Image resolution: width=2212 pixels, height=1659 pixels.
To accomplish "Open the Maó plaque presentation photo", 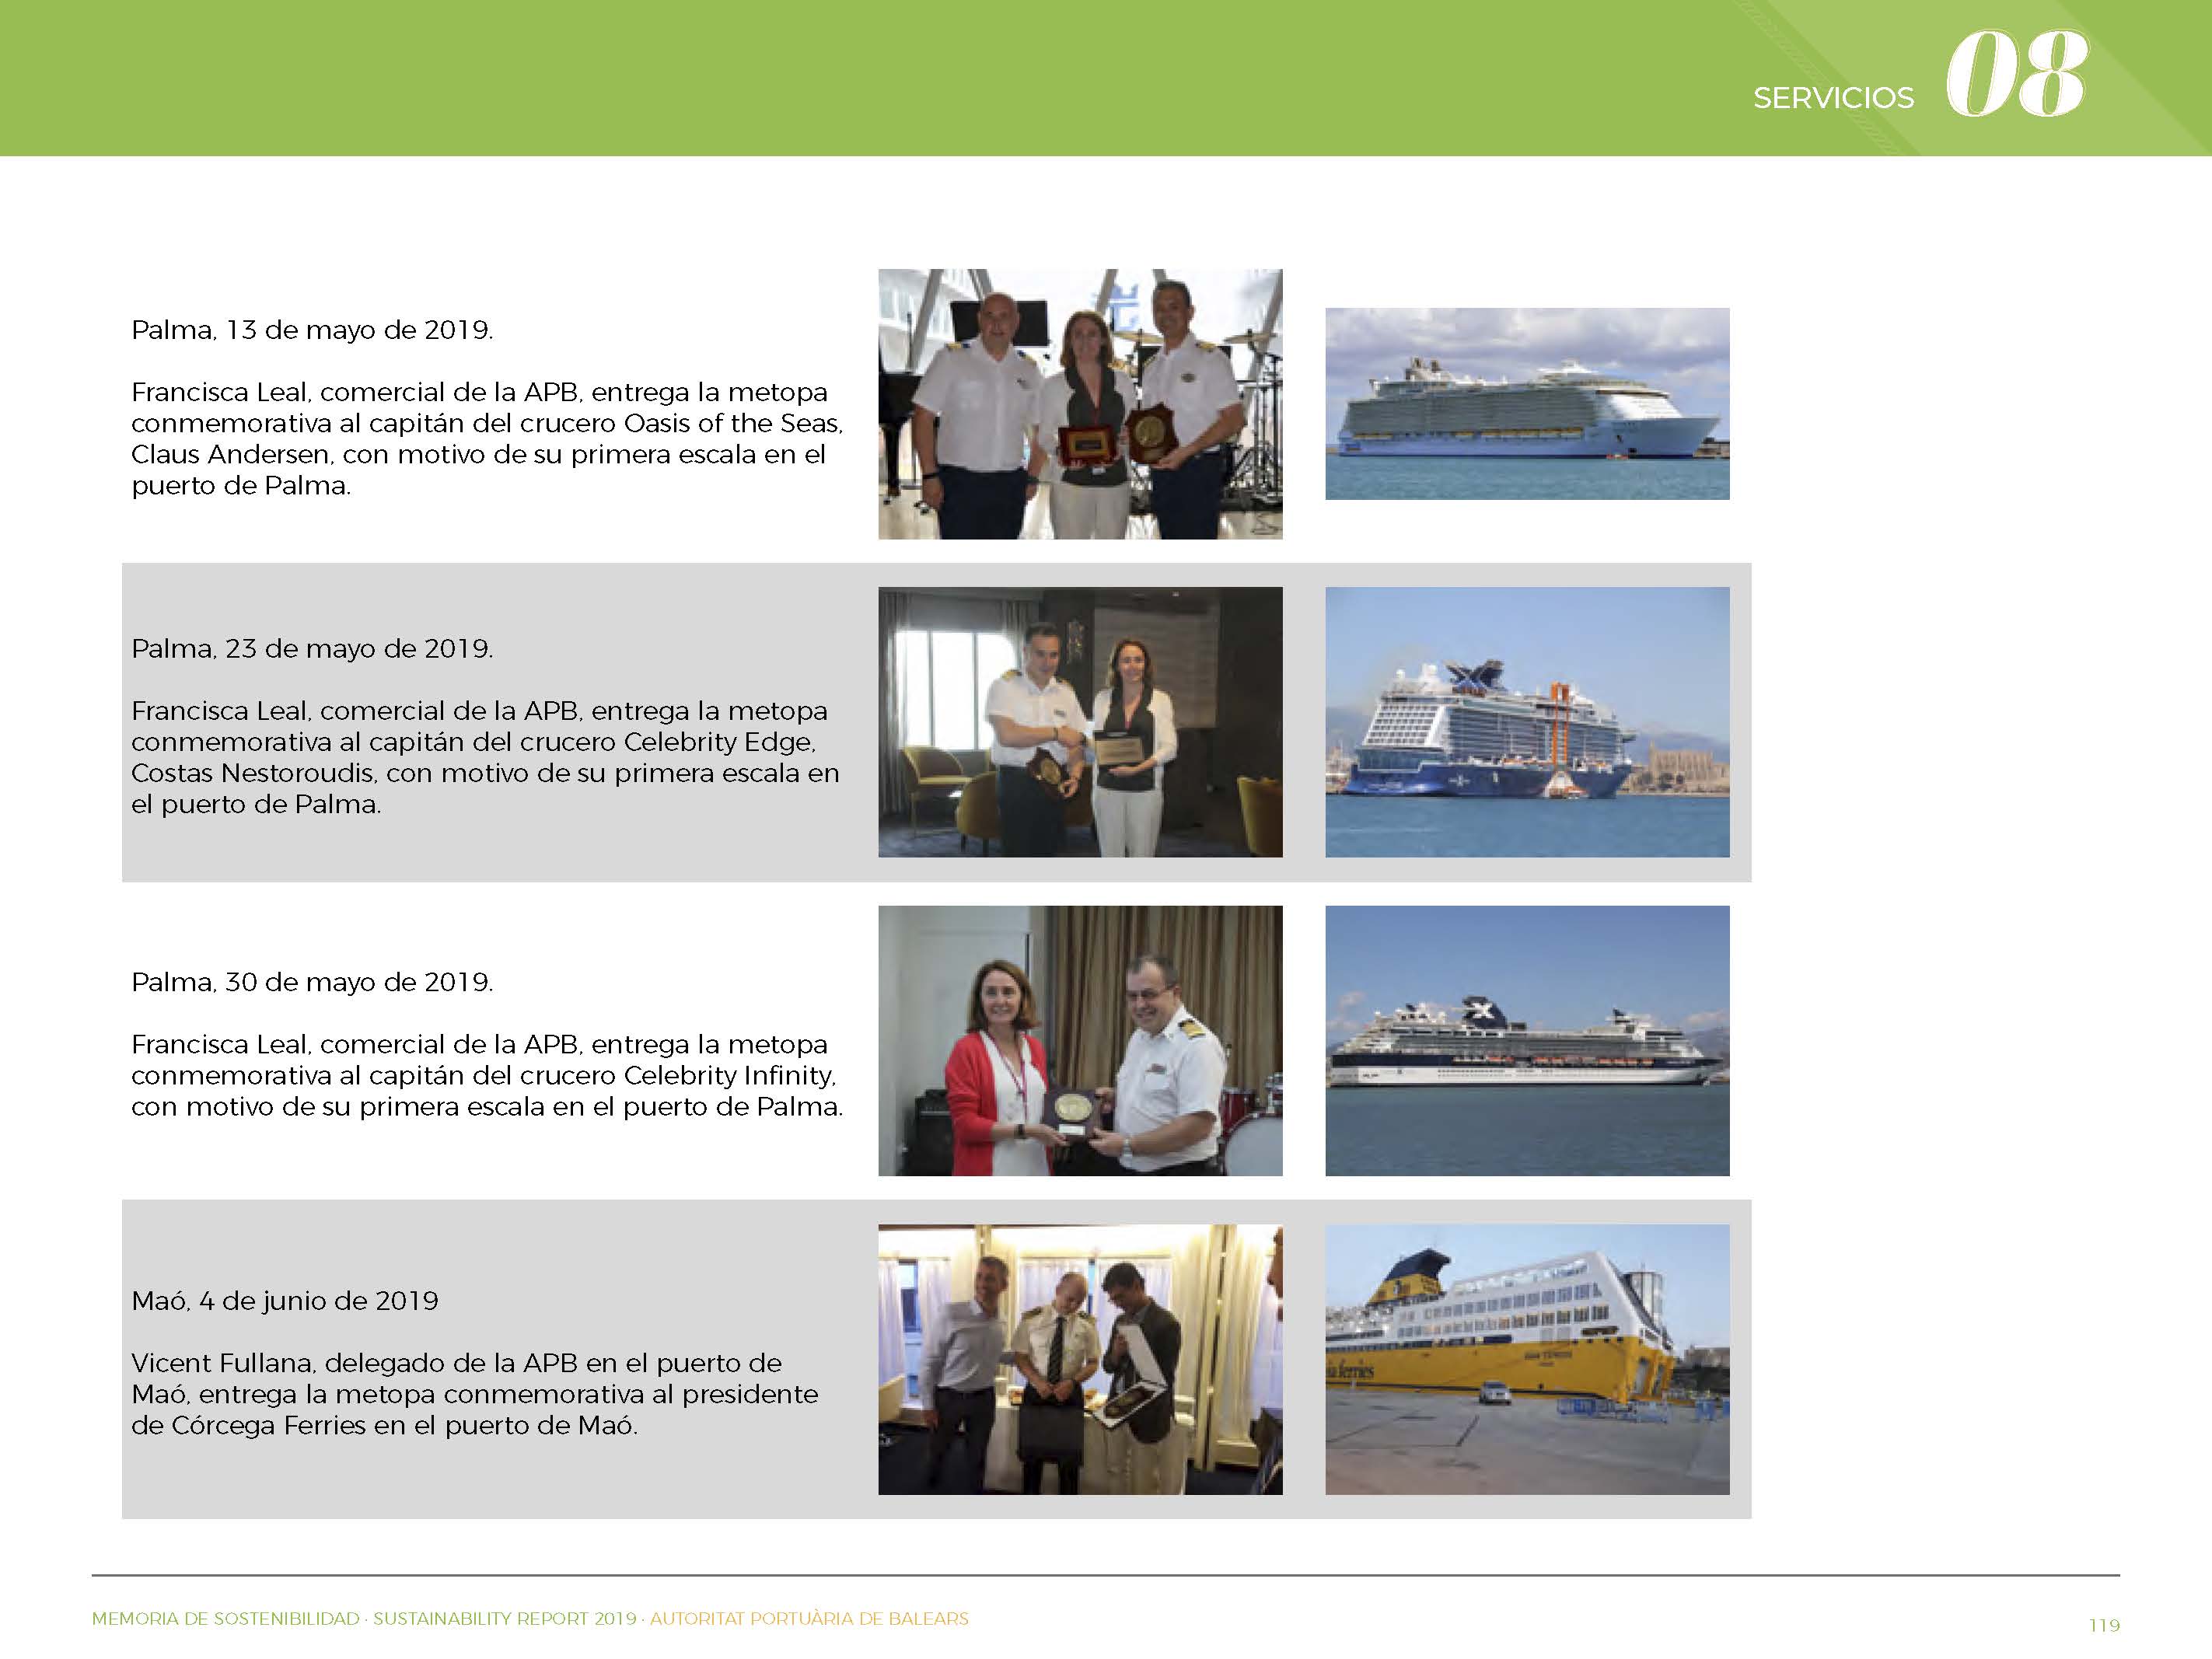I will point(1080,1360).
